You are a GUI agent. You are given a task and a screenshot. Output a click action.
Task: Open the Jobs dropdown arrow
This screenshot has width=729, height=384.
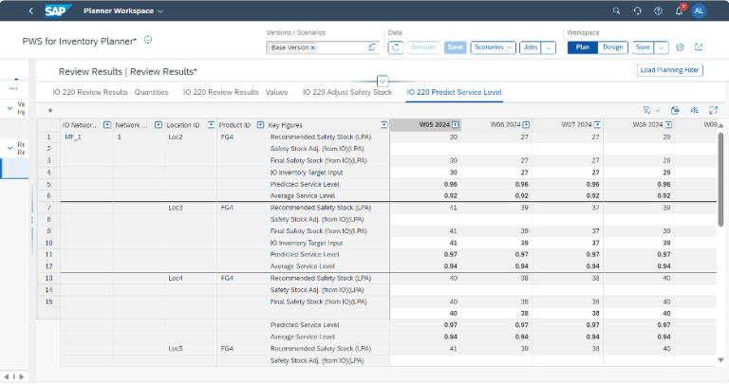point(549,46)
